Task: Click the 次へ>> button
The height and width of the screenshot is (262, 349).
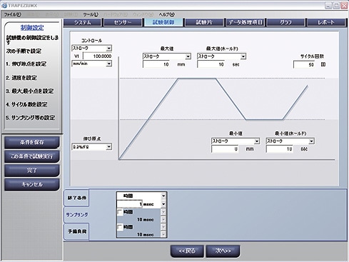Action: pyautogui.click(x=223, y=251)
